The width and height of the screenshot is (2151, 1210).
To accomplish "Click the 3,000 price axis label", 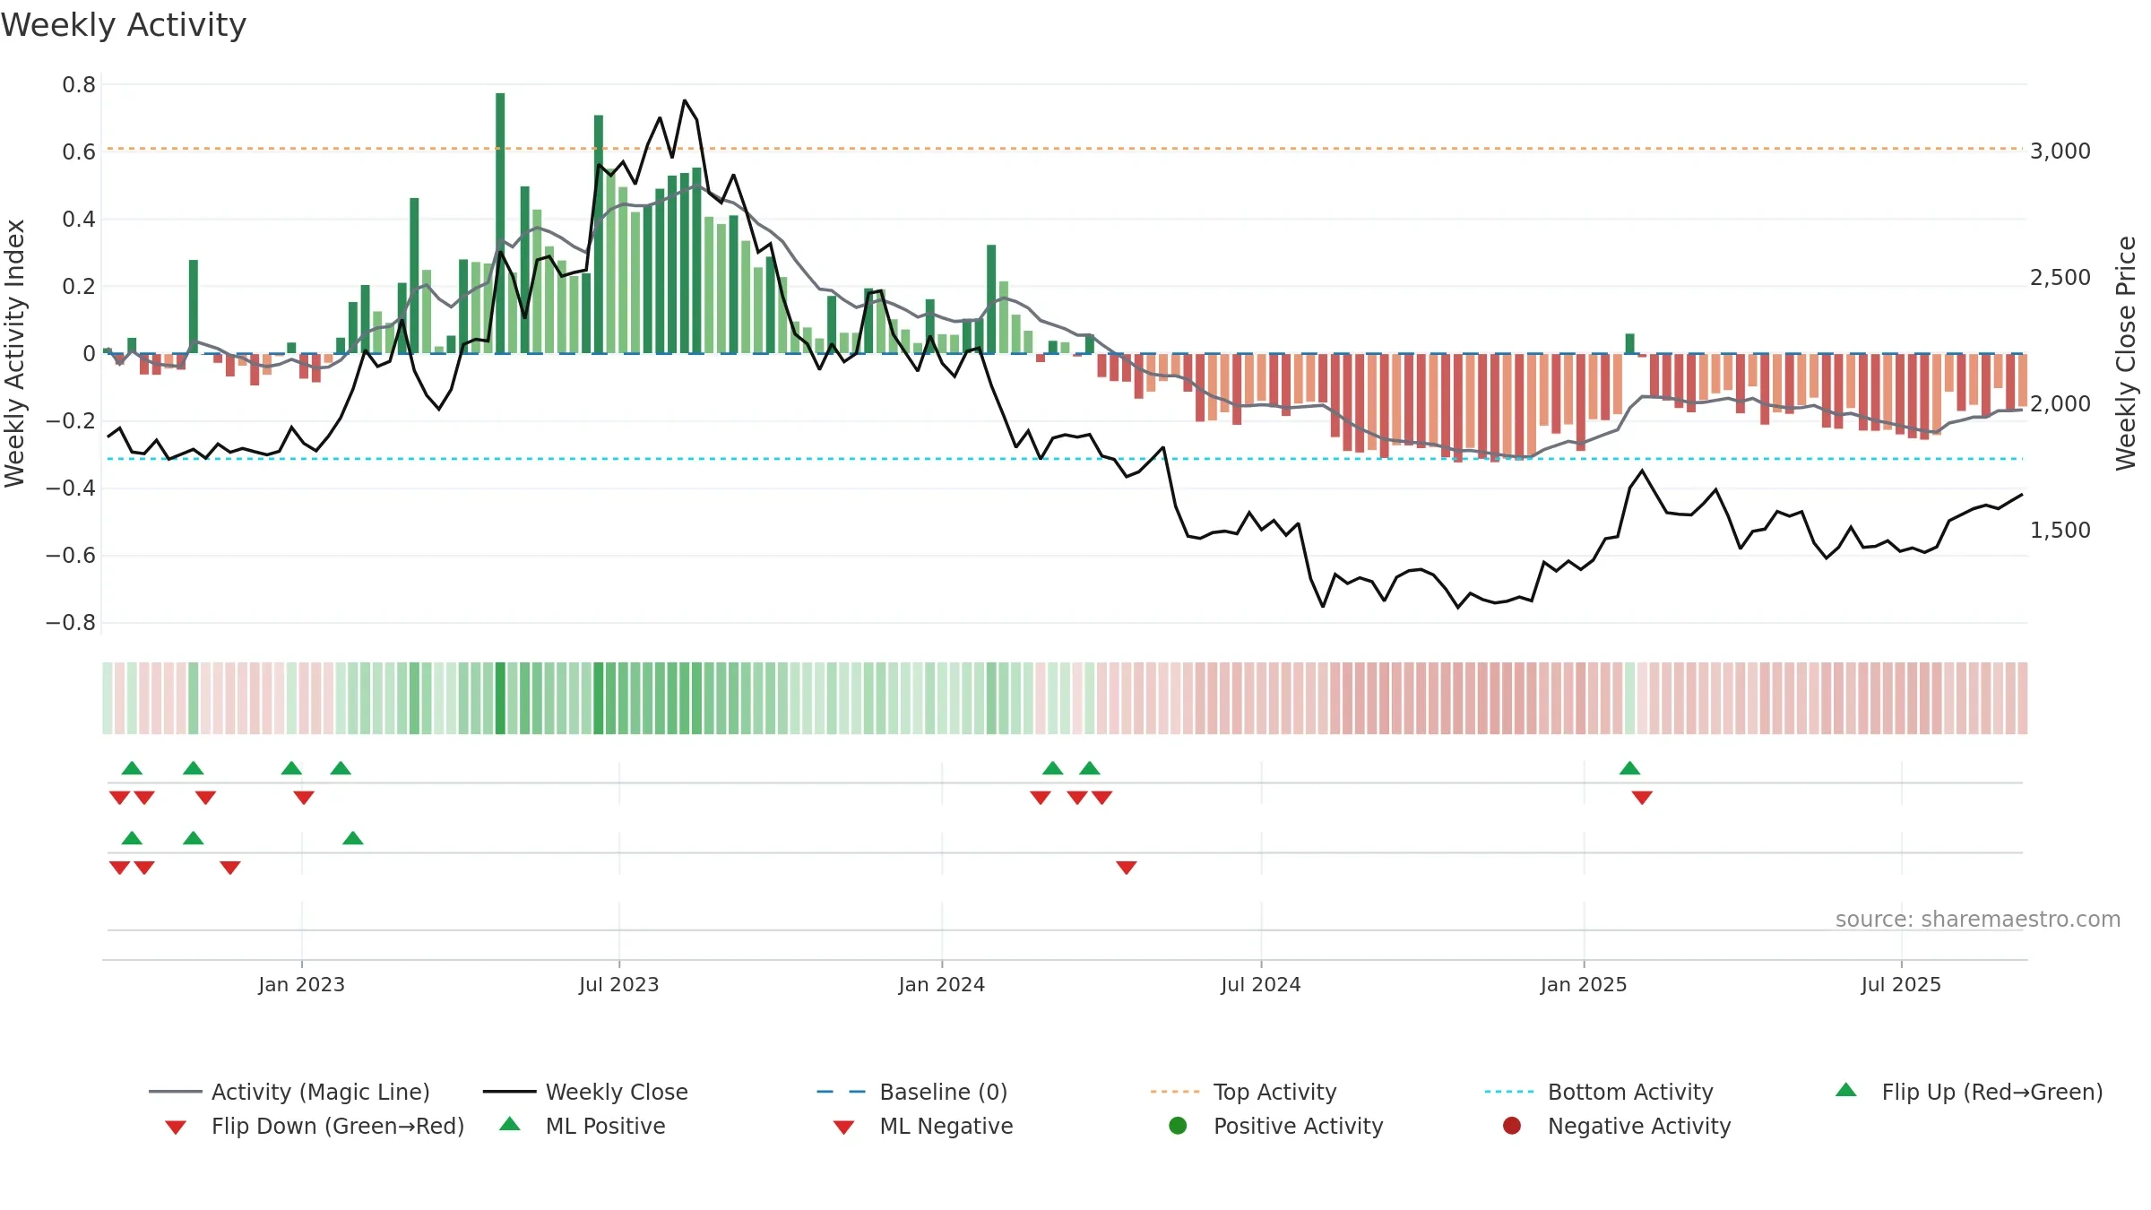I will pyautogui.click(x=2060, y=151).
